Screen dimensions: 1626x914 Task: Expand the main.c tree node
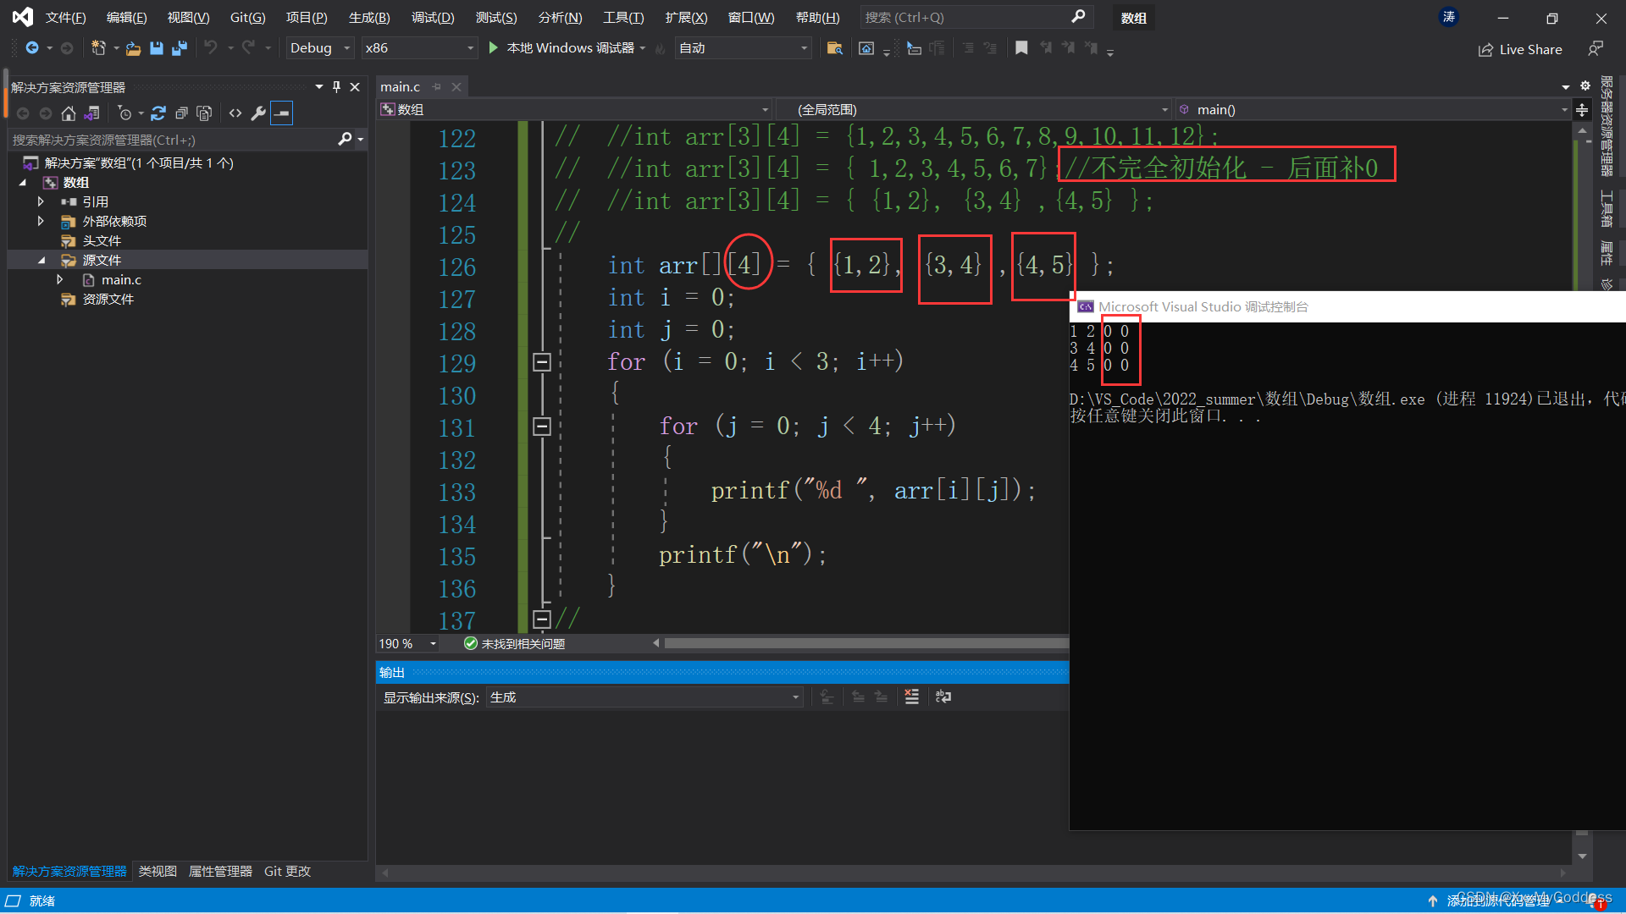pos(59,279)
